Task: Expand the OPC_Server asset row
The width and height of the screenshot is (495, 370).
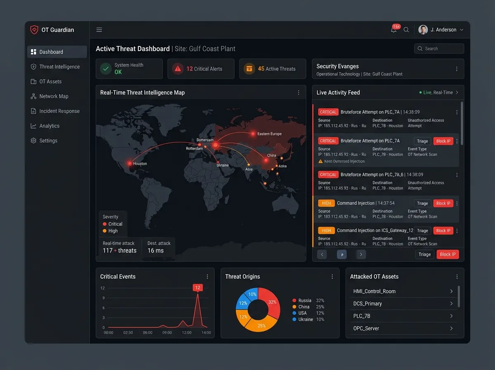Action: click(403, 328)
